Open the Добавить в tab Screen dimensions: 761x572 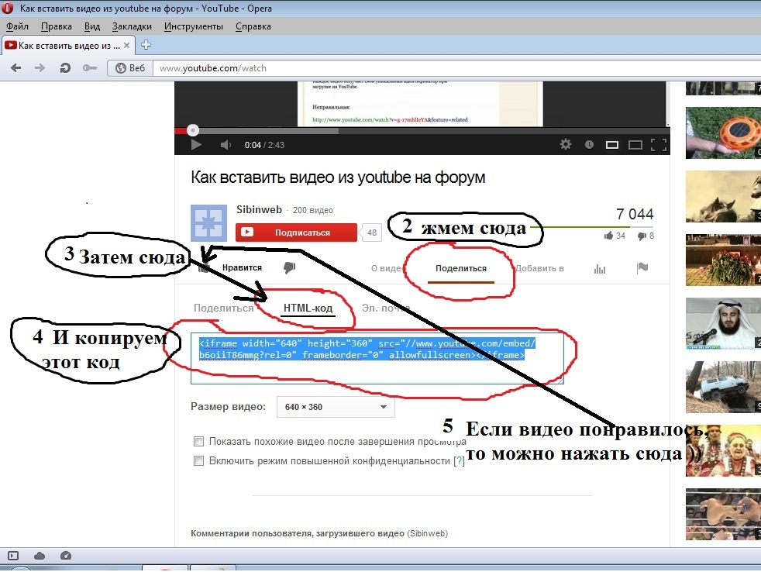tap(539, 268)
